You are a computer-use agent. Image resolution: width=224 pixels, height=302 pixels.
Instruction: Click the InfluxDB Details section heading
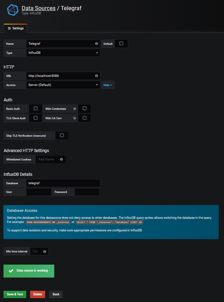(x=18, y=174)
